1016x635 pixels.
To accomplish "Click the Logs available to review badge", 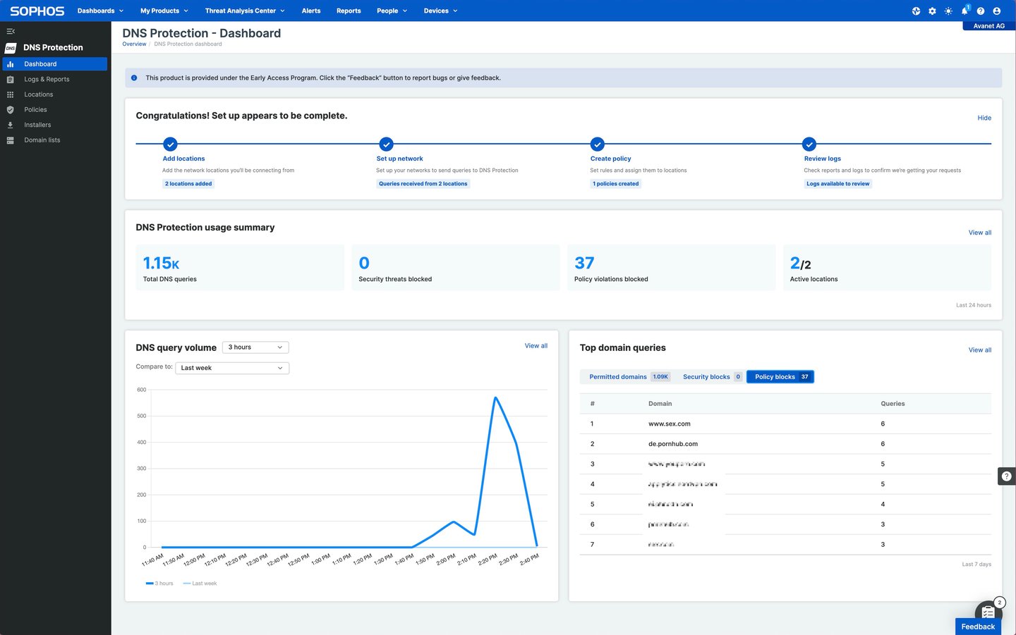I will coord(838,184).
